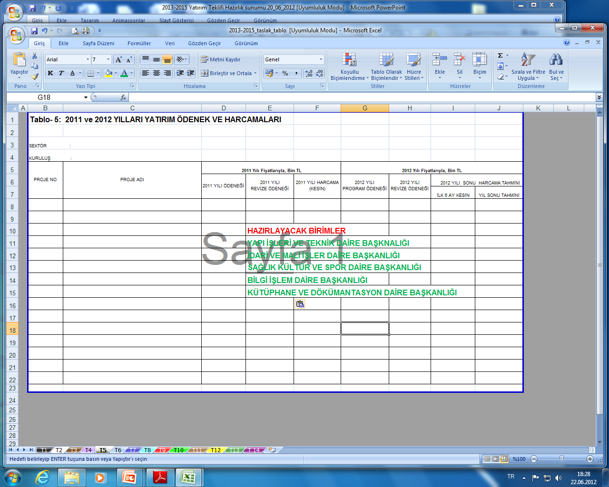Click the insert function fx icon
This screenshot has height=487, width=609.
tap(123, 97)
